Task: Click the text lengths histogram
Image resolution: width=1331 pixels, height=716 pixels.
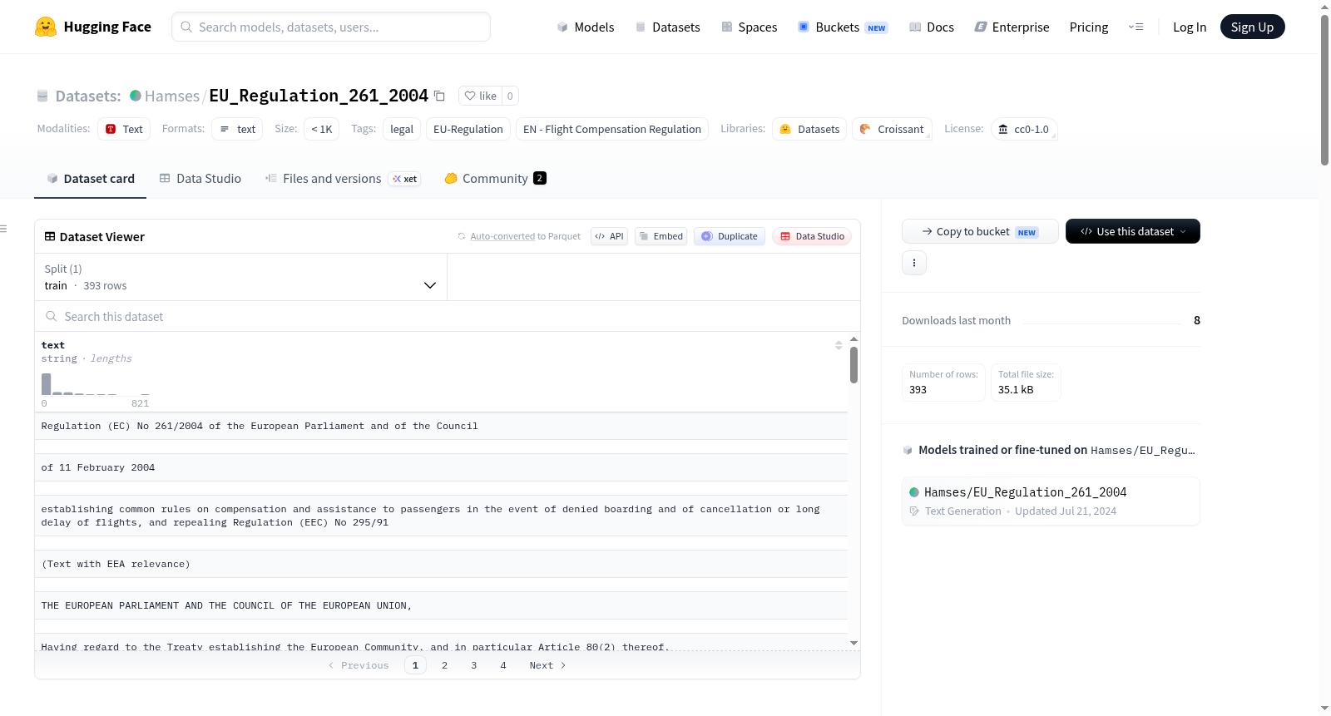Action: coord(96,384)
